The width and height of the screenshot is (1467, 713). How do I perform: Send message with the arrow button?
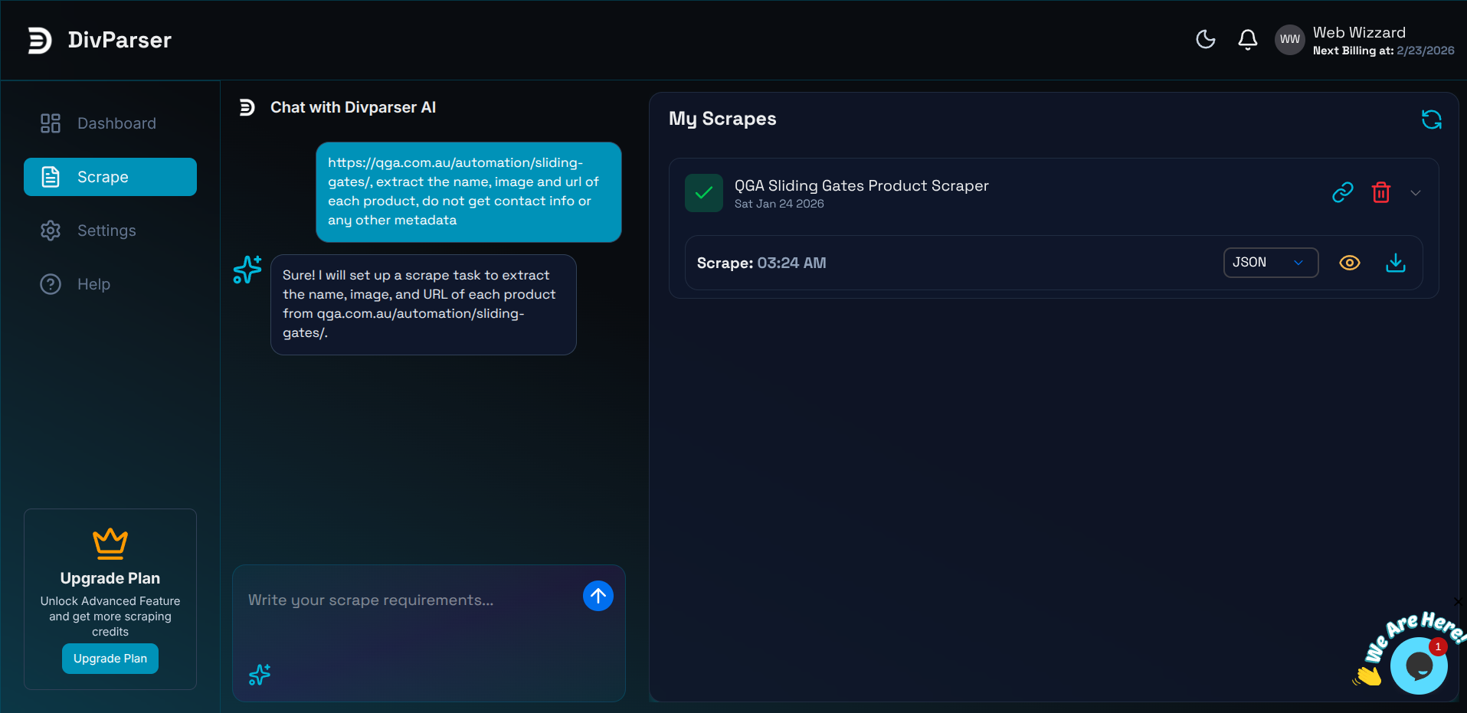[598, 595]
